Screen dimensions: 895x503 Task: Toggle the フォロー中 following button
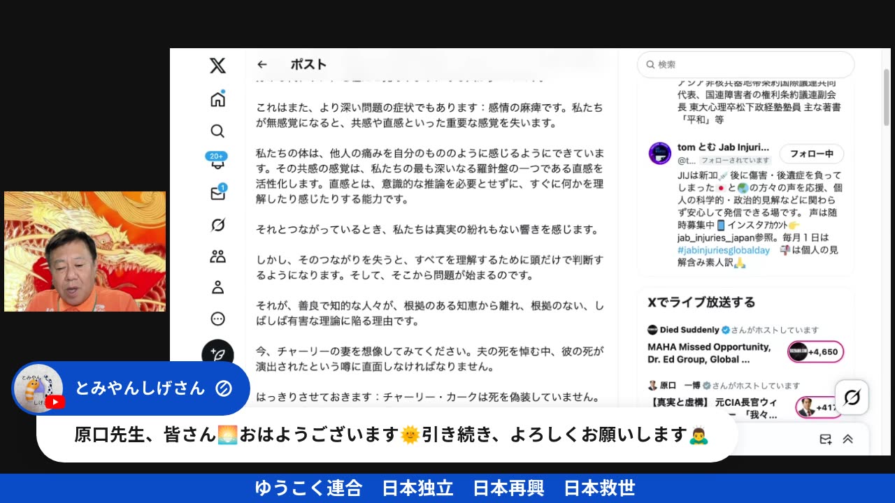[812, 154]
